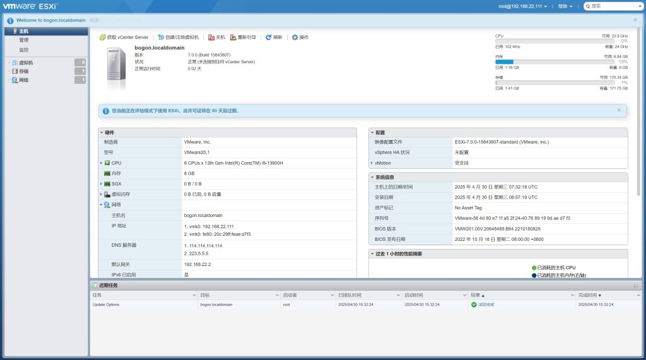Screen dimensions: 646x360
Task: Expand the vMotion row
Action: click(372, 163)
